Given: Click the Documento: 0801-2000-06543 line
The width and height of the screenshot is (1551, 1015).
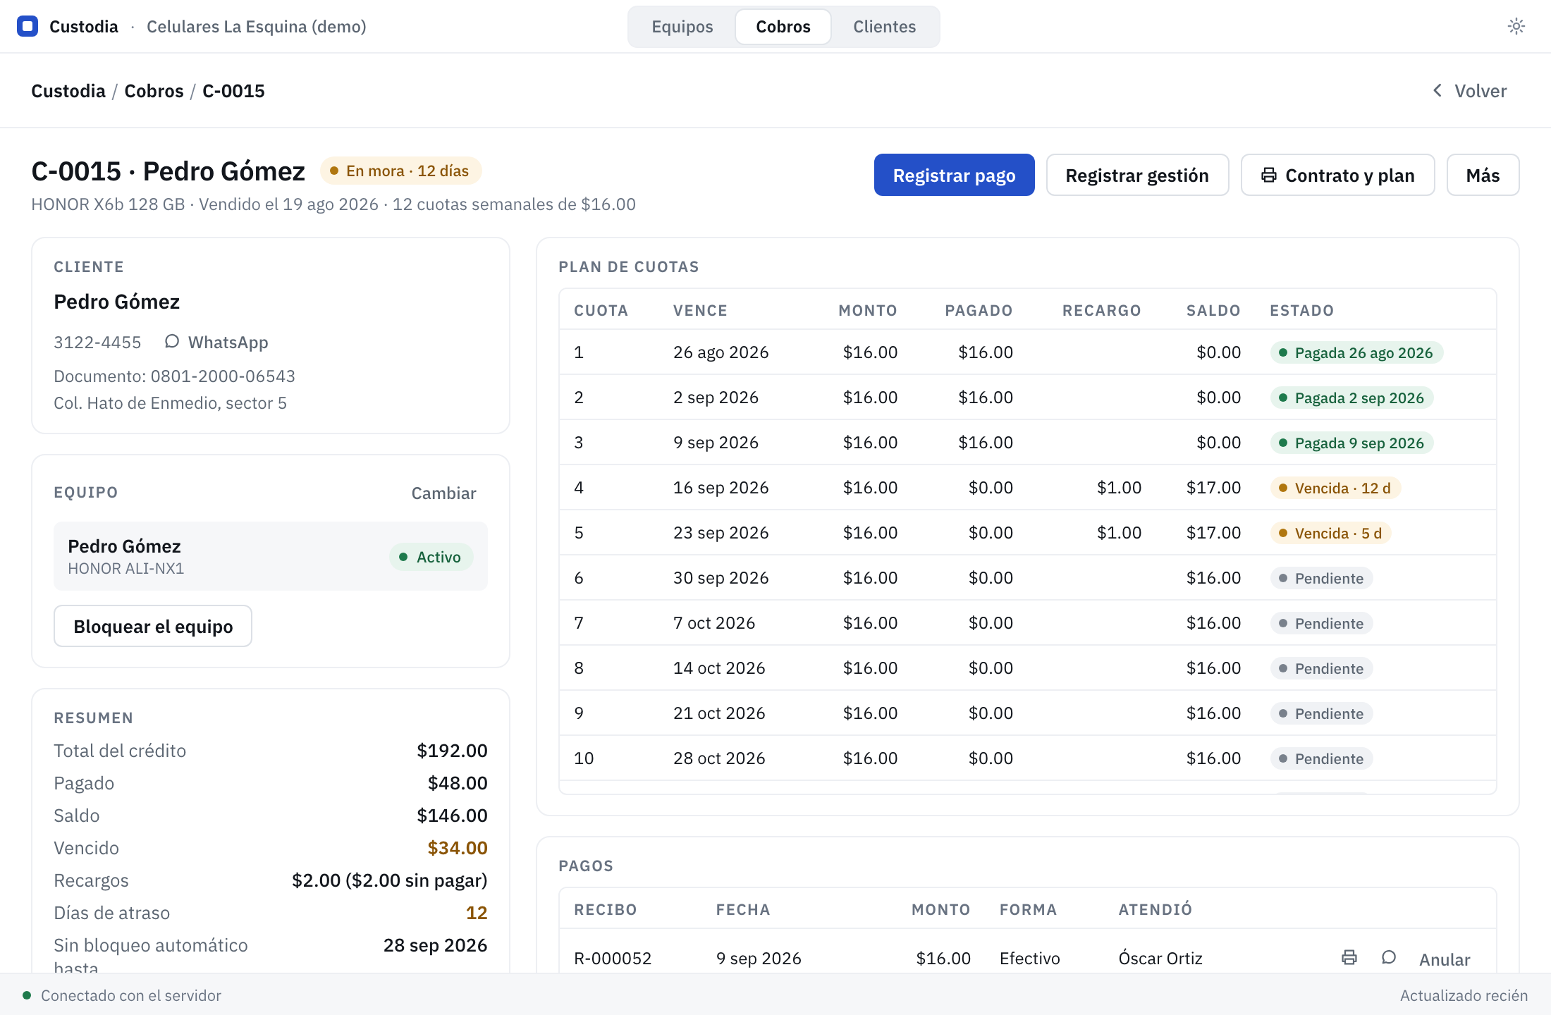Looking at the screenshot, I should 174,376.
